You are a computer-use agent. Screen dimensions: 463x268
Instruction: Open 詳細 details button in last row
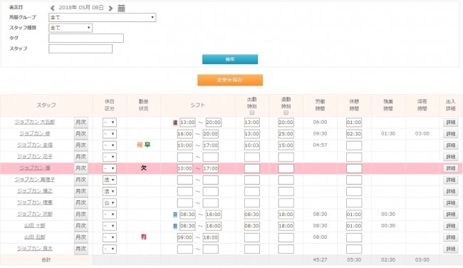point(450,249)
